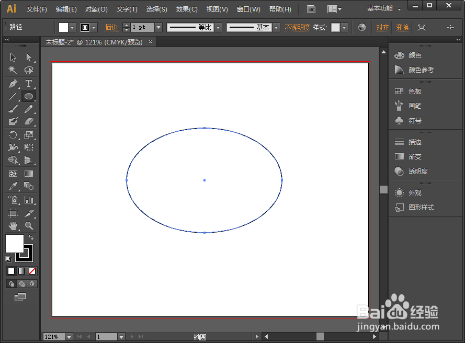
Task: Select the Rotate tool
Action: 13,135
